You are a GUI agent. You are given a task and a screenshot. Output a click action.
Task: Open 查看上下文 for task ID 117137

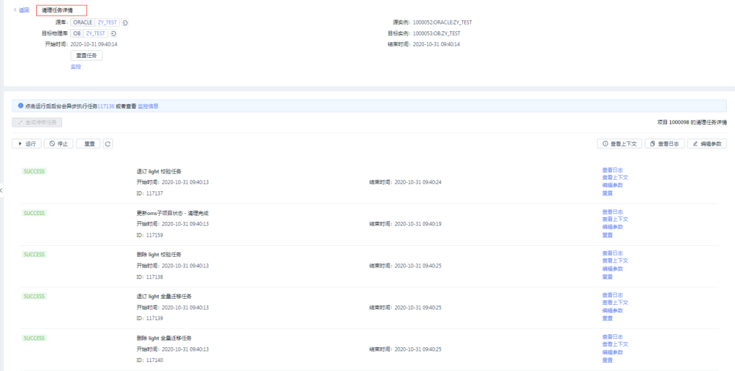(615, 178)
